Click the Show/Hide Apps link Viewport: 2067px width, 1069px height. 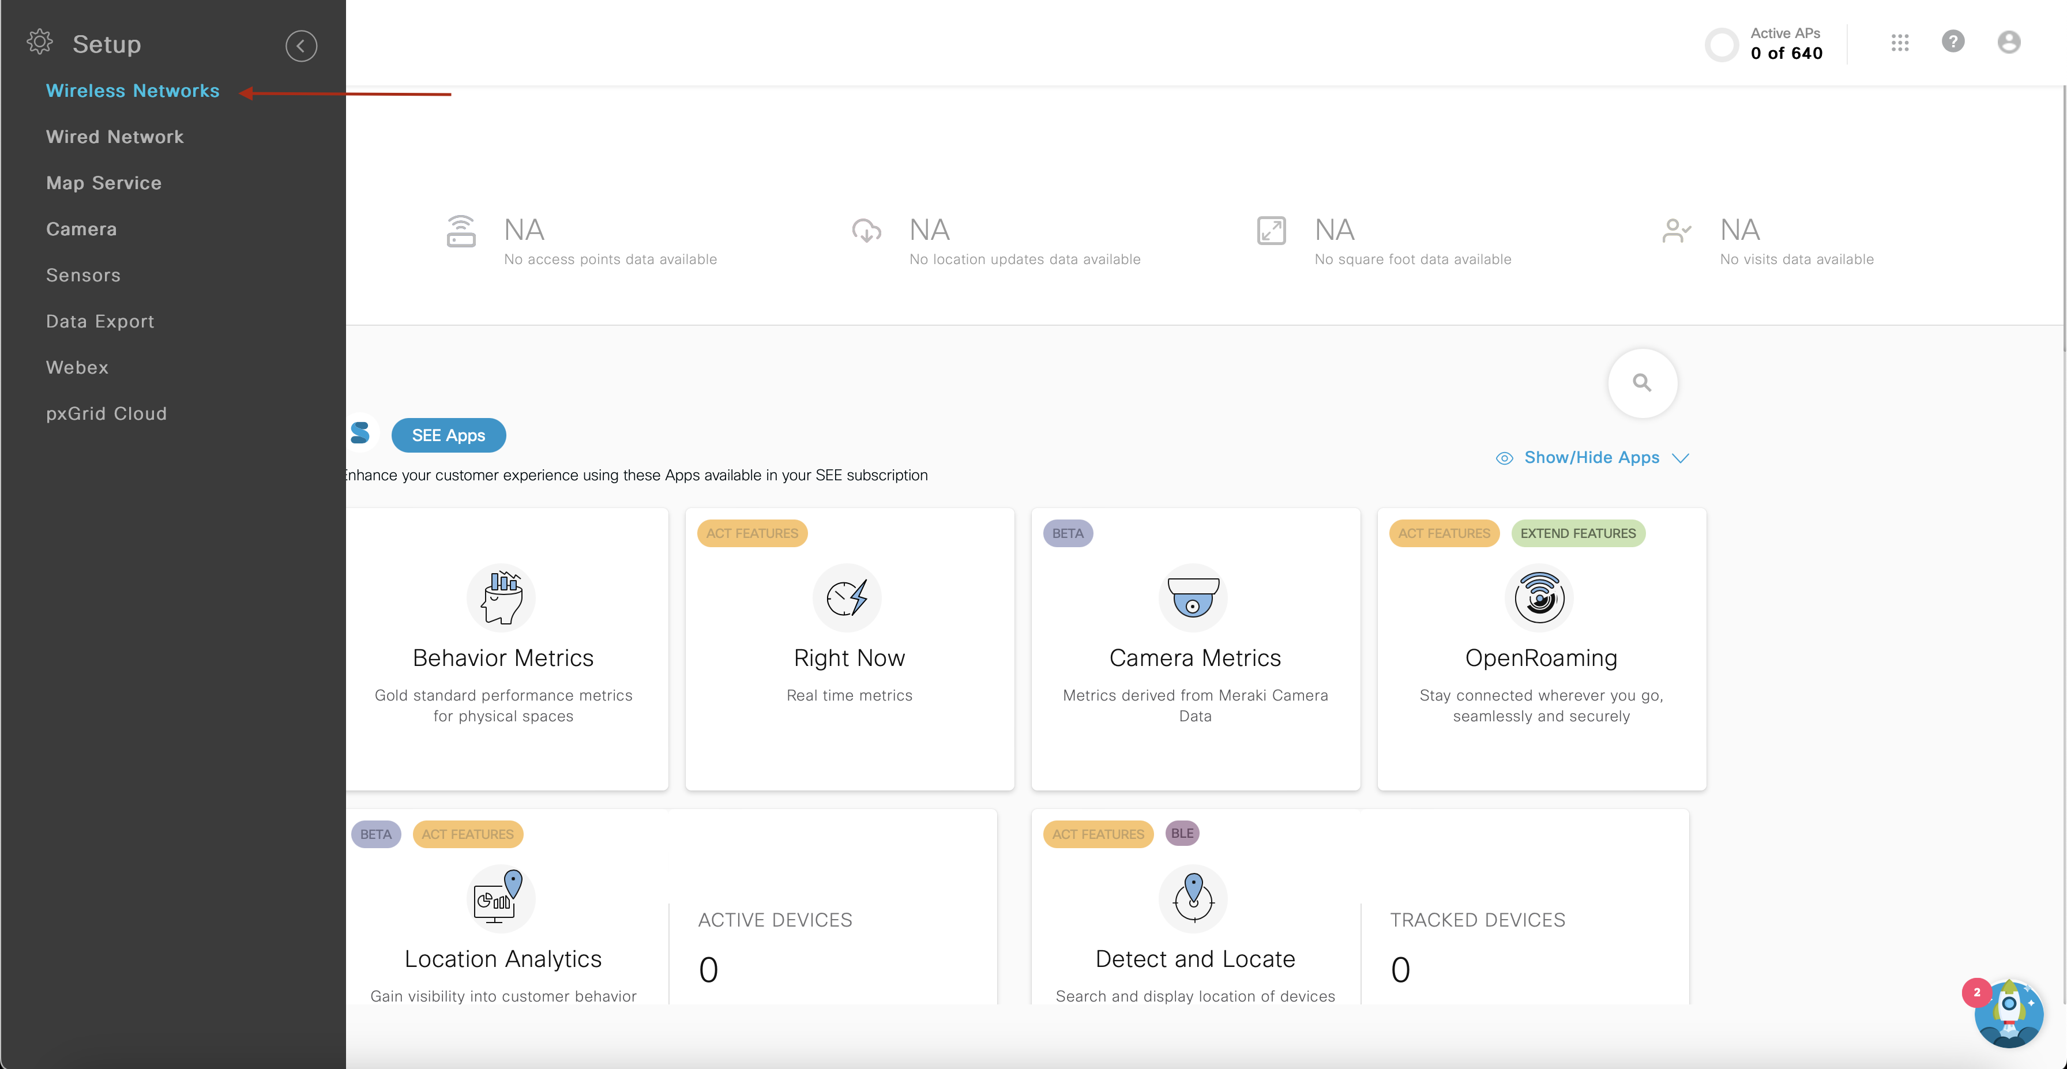(1591, 458)
